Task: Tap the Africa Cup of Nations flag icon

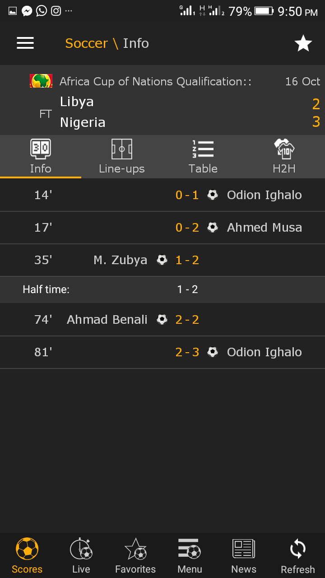Action: point(41,81)
